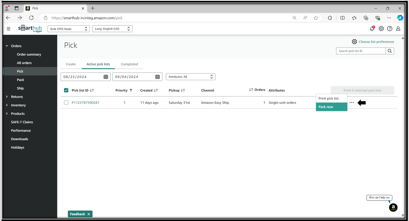Check the box for pick list P1723787590281
Viewport: 409px width, 221px height.
click(66, 102)
